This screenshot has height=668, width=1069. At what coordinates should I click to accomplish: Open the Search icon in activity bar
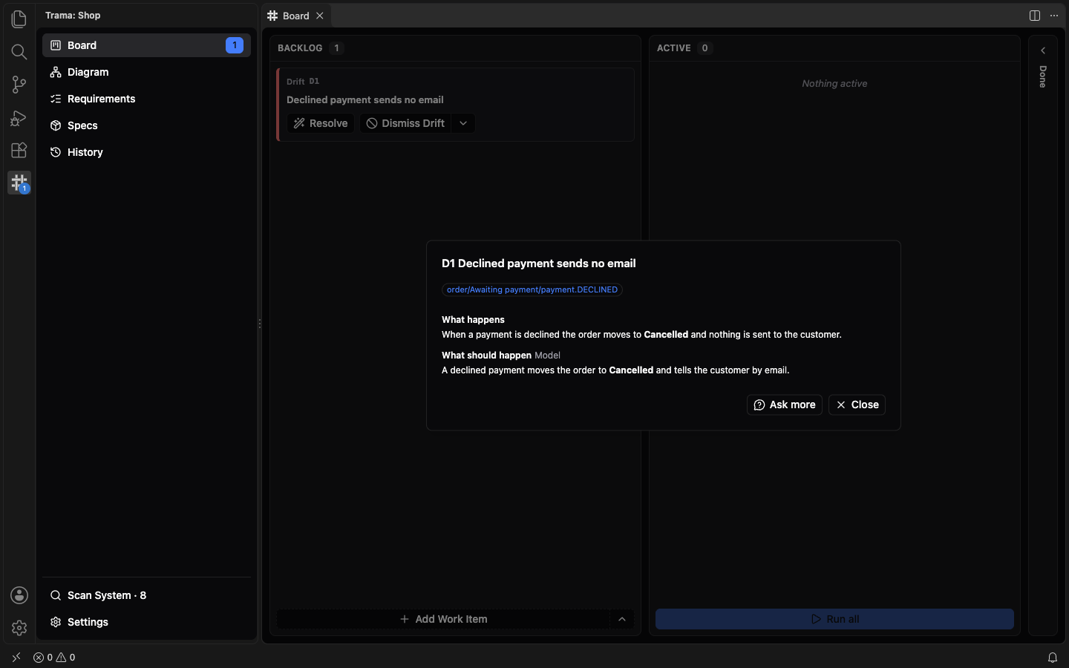click(x=19, y=51)
